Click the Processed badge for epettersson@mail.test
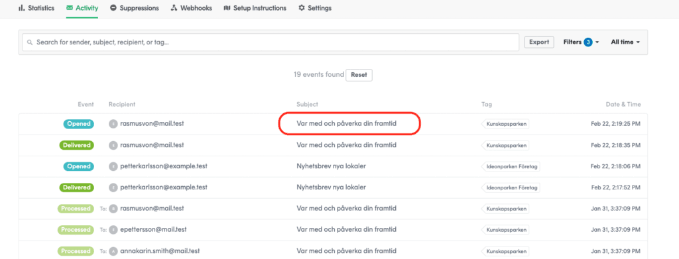 point(76,230)
